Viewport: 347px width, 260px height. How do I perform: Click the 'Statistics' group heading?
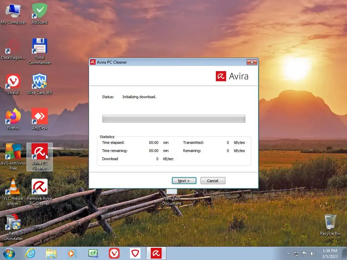click(107, 137)
